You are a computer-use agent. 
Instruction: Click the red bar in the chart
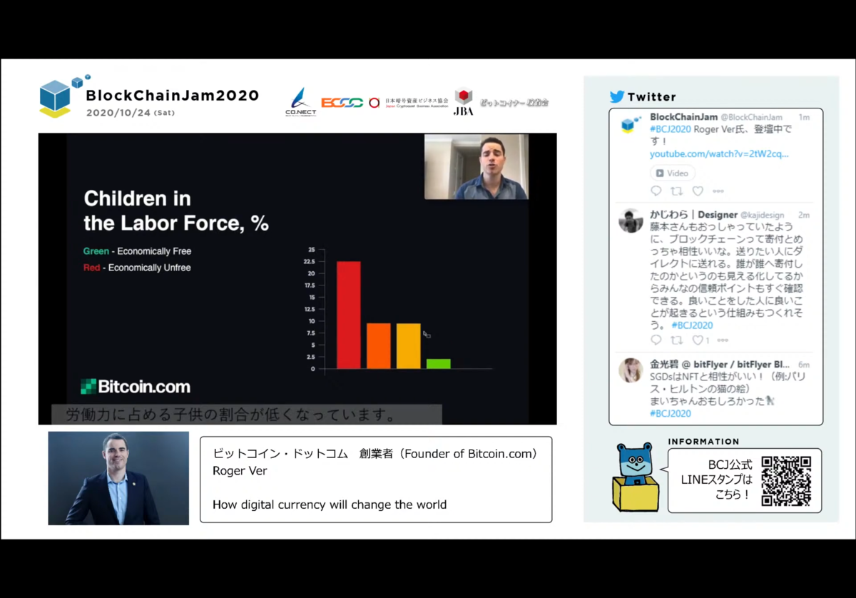[349, 315]
